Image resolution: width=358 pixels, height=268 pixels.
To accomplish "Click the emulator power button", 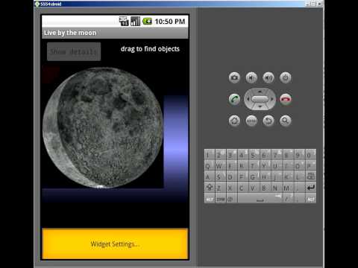I will [x=286, y=78].
